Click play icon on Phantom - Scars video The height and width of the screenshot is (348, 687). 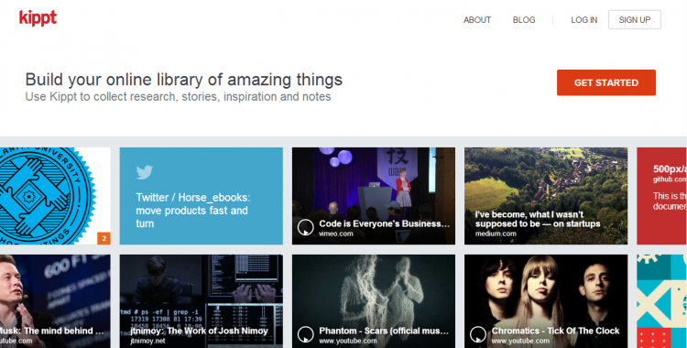point(305,335)
